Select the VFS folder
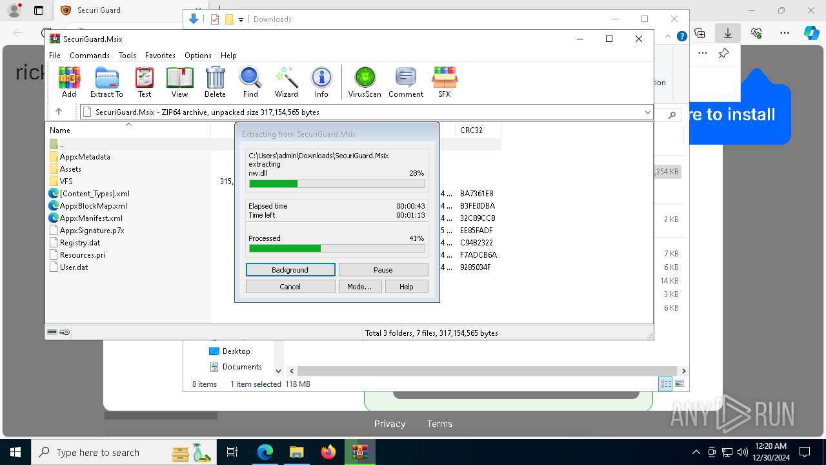 click(66, 181)
